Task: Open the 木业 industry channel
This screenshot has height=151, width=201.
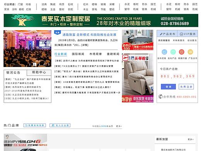Action: [86, 9]
